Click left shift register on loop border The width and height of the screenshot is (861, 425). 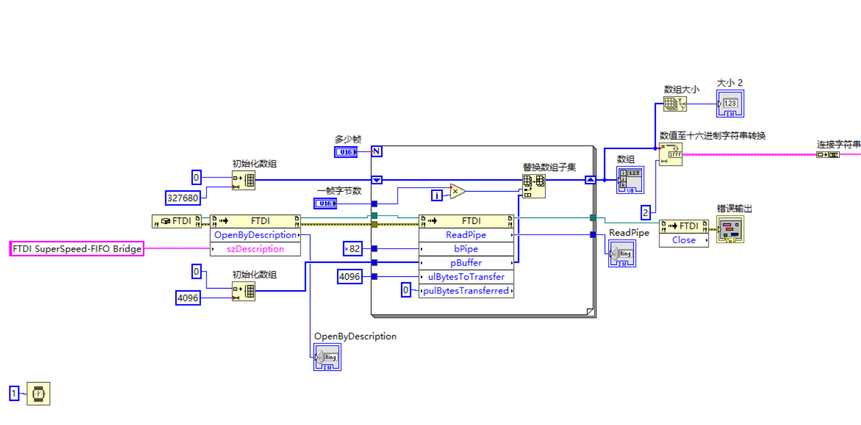[377, 180]
